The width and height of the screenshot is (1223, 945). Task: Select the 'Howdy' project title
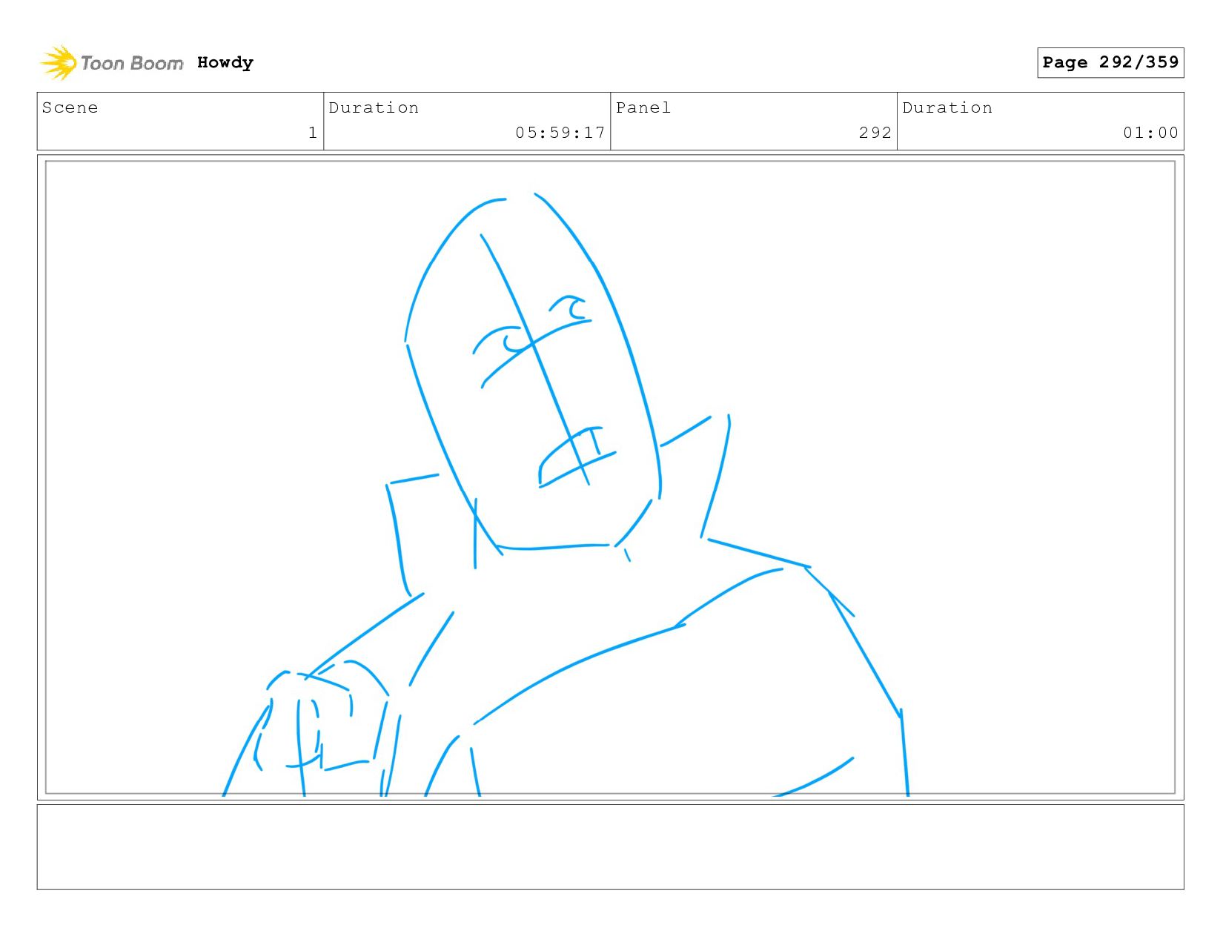pos(225,62)
